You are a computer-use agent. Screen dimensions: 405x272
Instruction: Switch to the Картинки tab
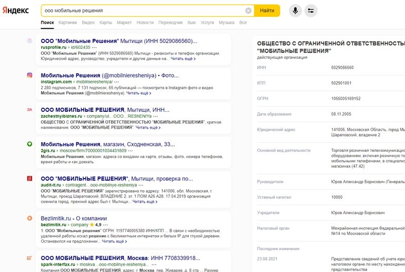pos(67,23)
